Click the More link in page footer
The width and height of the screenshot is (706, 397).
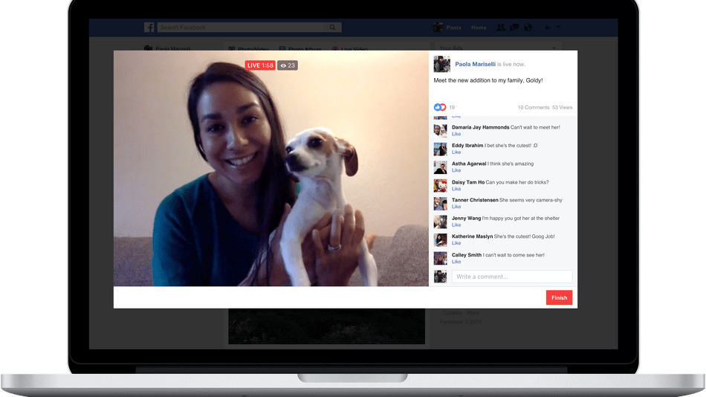473,312
